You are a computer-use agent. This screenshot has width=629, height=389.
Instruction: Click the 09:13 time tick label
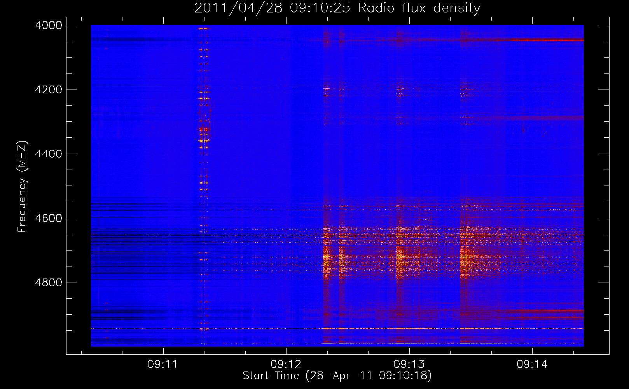pyautogui.click(x=409, y=364)
